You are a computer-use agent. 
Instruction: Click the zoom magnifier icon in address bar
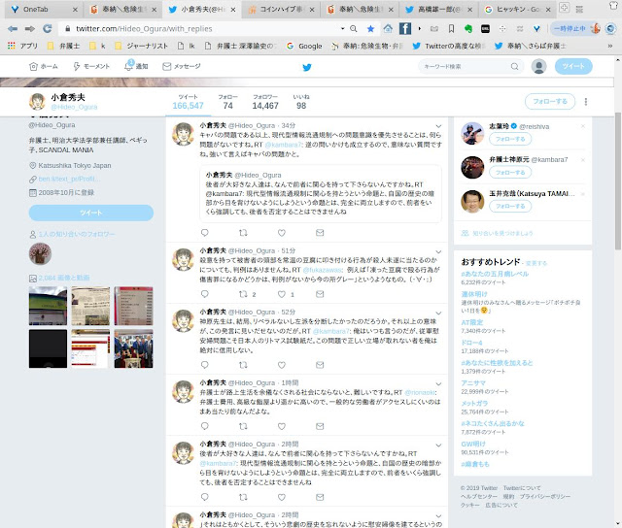pyautogui.click(x=354, y=28)
